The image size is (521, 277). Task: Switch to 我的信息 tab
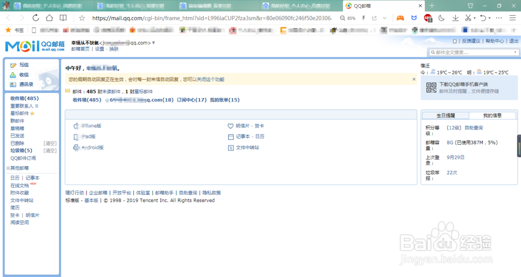(492, 115)
